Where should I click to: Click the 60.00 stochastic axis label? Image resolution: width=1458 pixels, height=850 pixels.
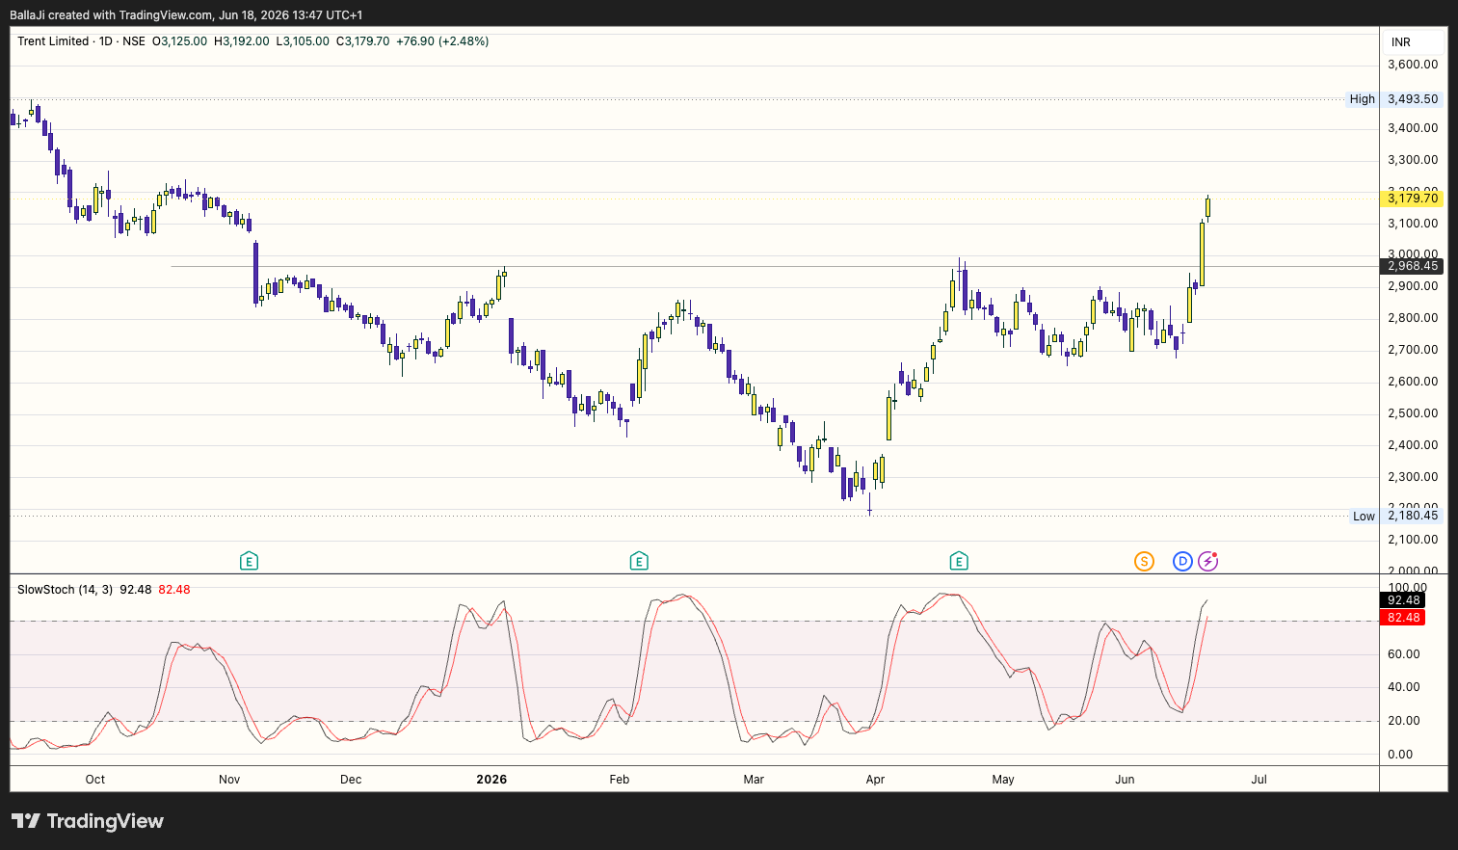point(1404,654)
